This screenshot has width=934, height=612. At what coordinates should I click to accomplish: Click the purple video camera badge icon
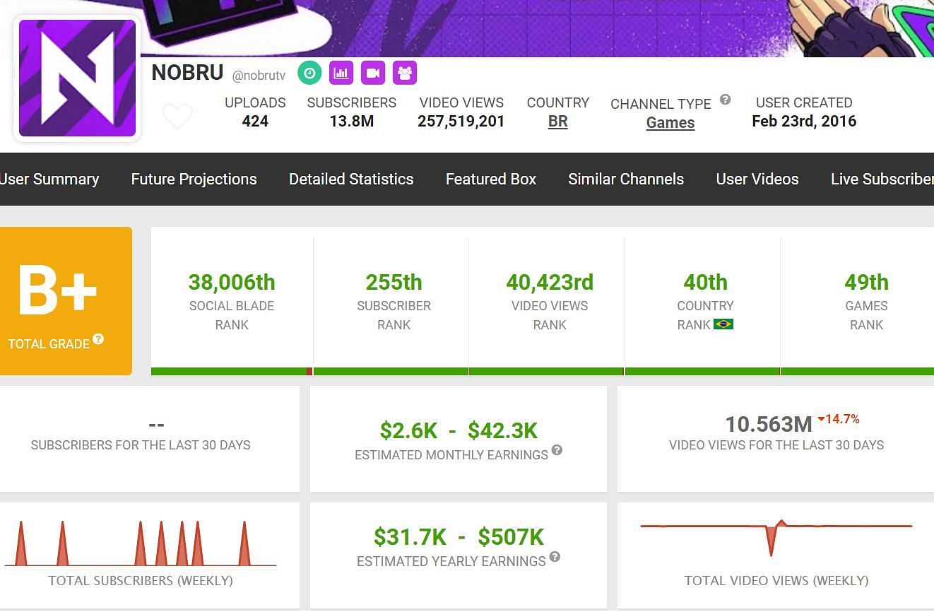point(373,73)
